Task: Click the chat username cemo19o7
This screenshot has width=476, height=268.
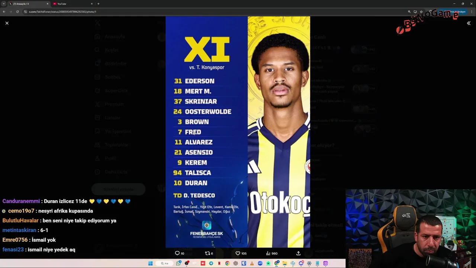Action: (x=21, y=211)
